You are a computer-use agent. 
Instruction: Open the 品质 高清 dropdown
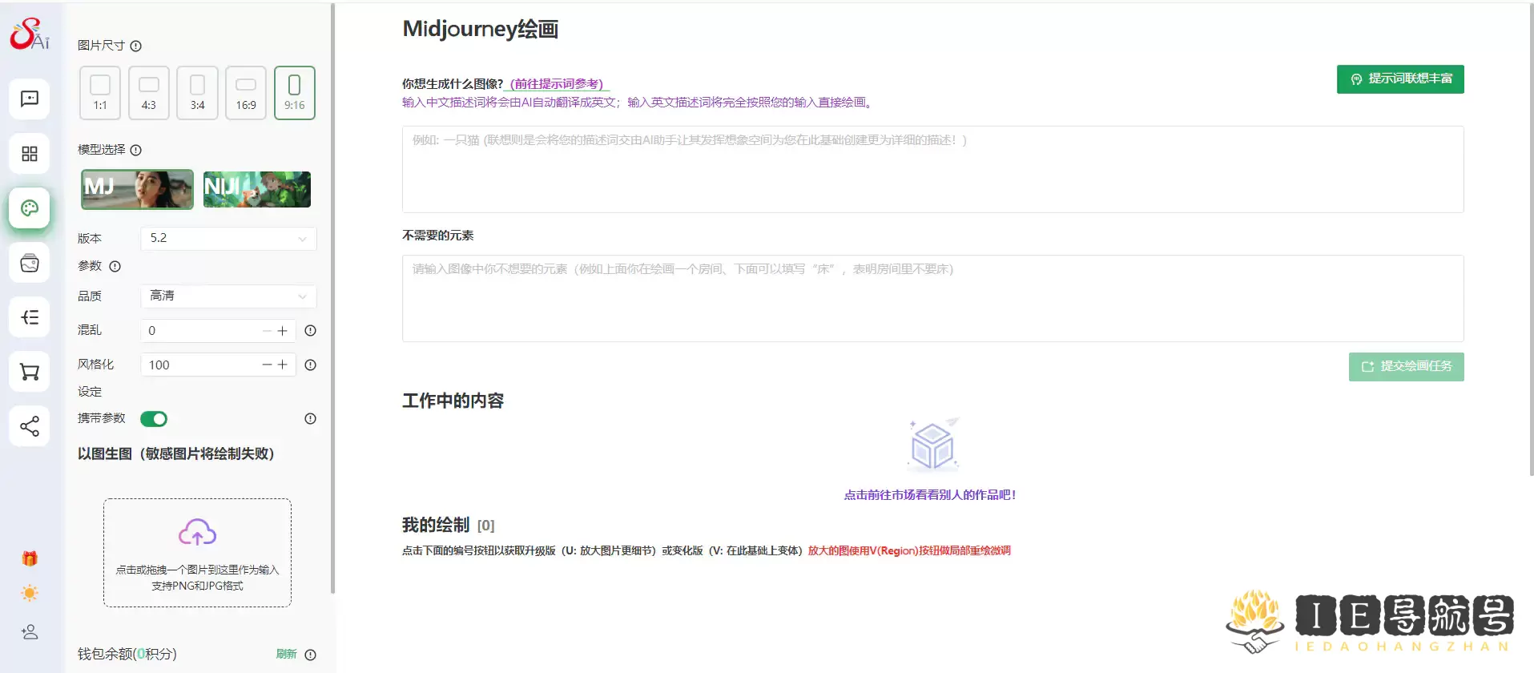click(228, 296)
